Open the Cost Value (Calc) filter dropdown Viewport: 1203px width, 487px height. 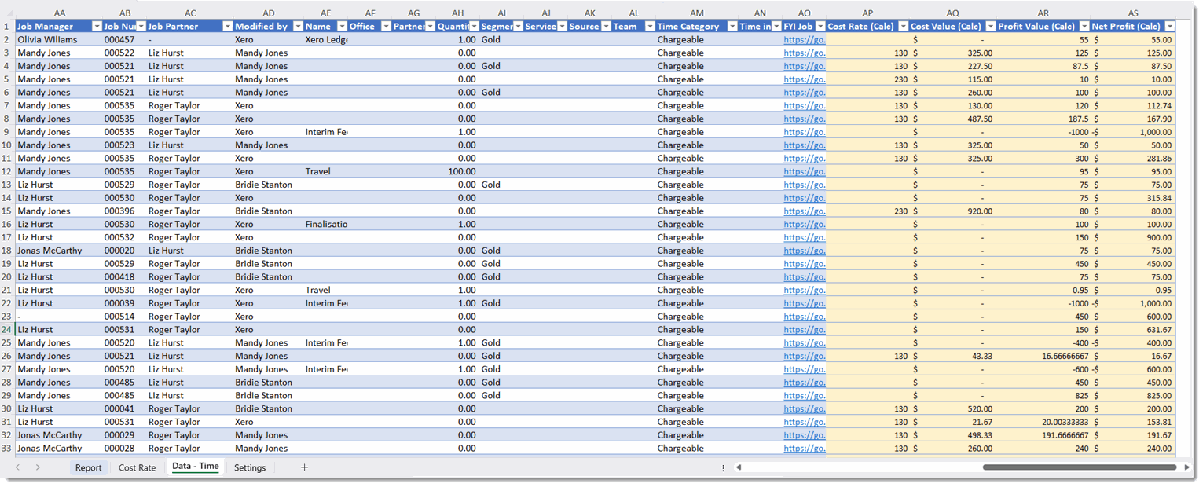point(991,27)
